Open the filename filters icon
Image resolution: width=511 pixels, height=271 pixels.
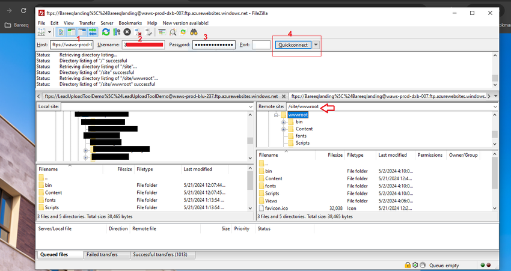pyautogui.click(x=162, y=32)
